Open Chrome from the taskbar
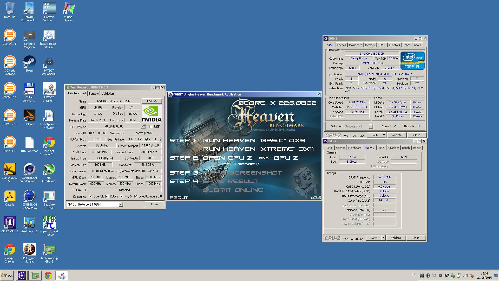Image resolution: width=499 pixels, height=281 pixels. point(48,276)
